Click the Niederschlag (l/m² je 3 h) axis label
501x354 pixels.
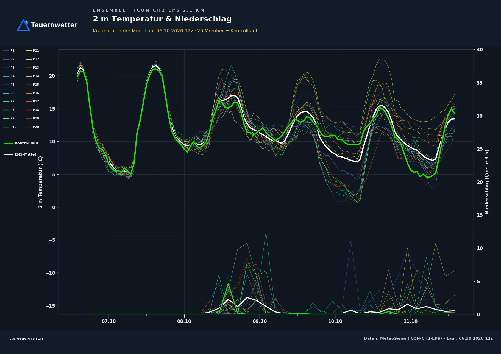487,182
